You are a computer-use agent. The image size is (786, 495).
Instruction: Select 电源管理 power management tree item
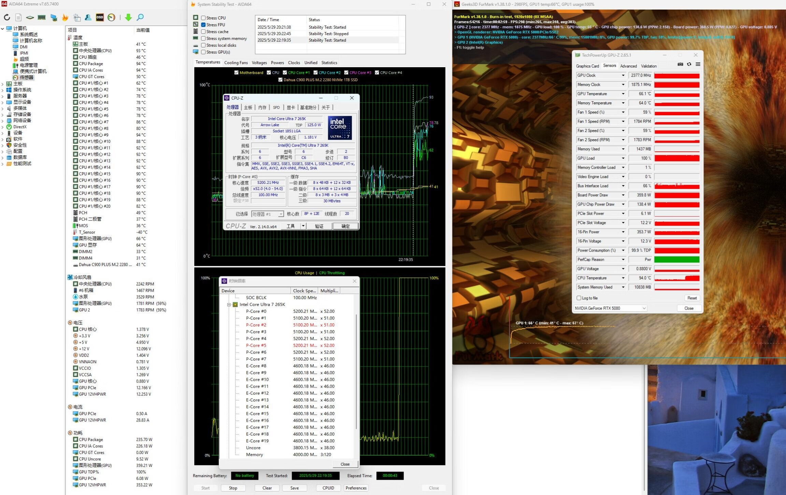coord(29,65)
